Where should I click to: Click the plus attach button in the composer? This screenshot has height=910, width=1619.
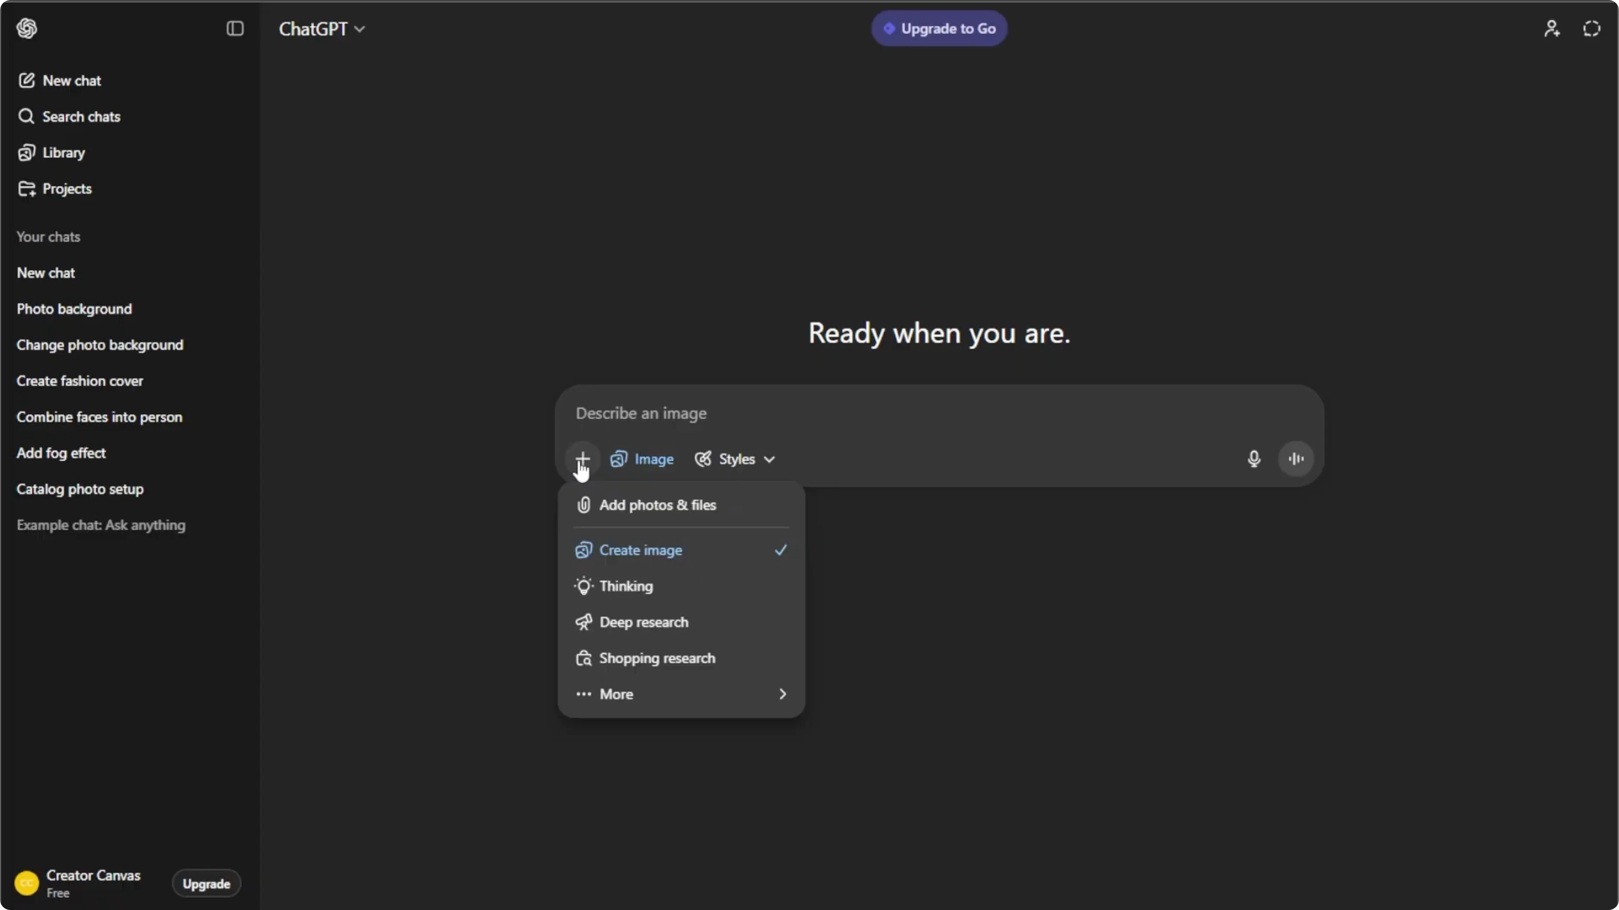[582, 459]
